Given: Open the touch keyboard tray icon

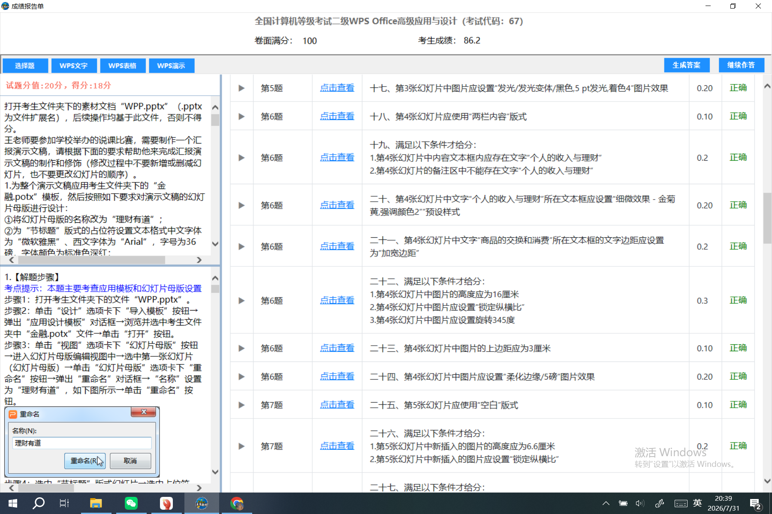Looking at the screenshot, I should pos(681,503).
